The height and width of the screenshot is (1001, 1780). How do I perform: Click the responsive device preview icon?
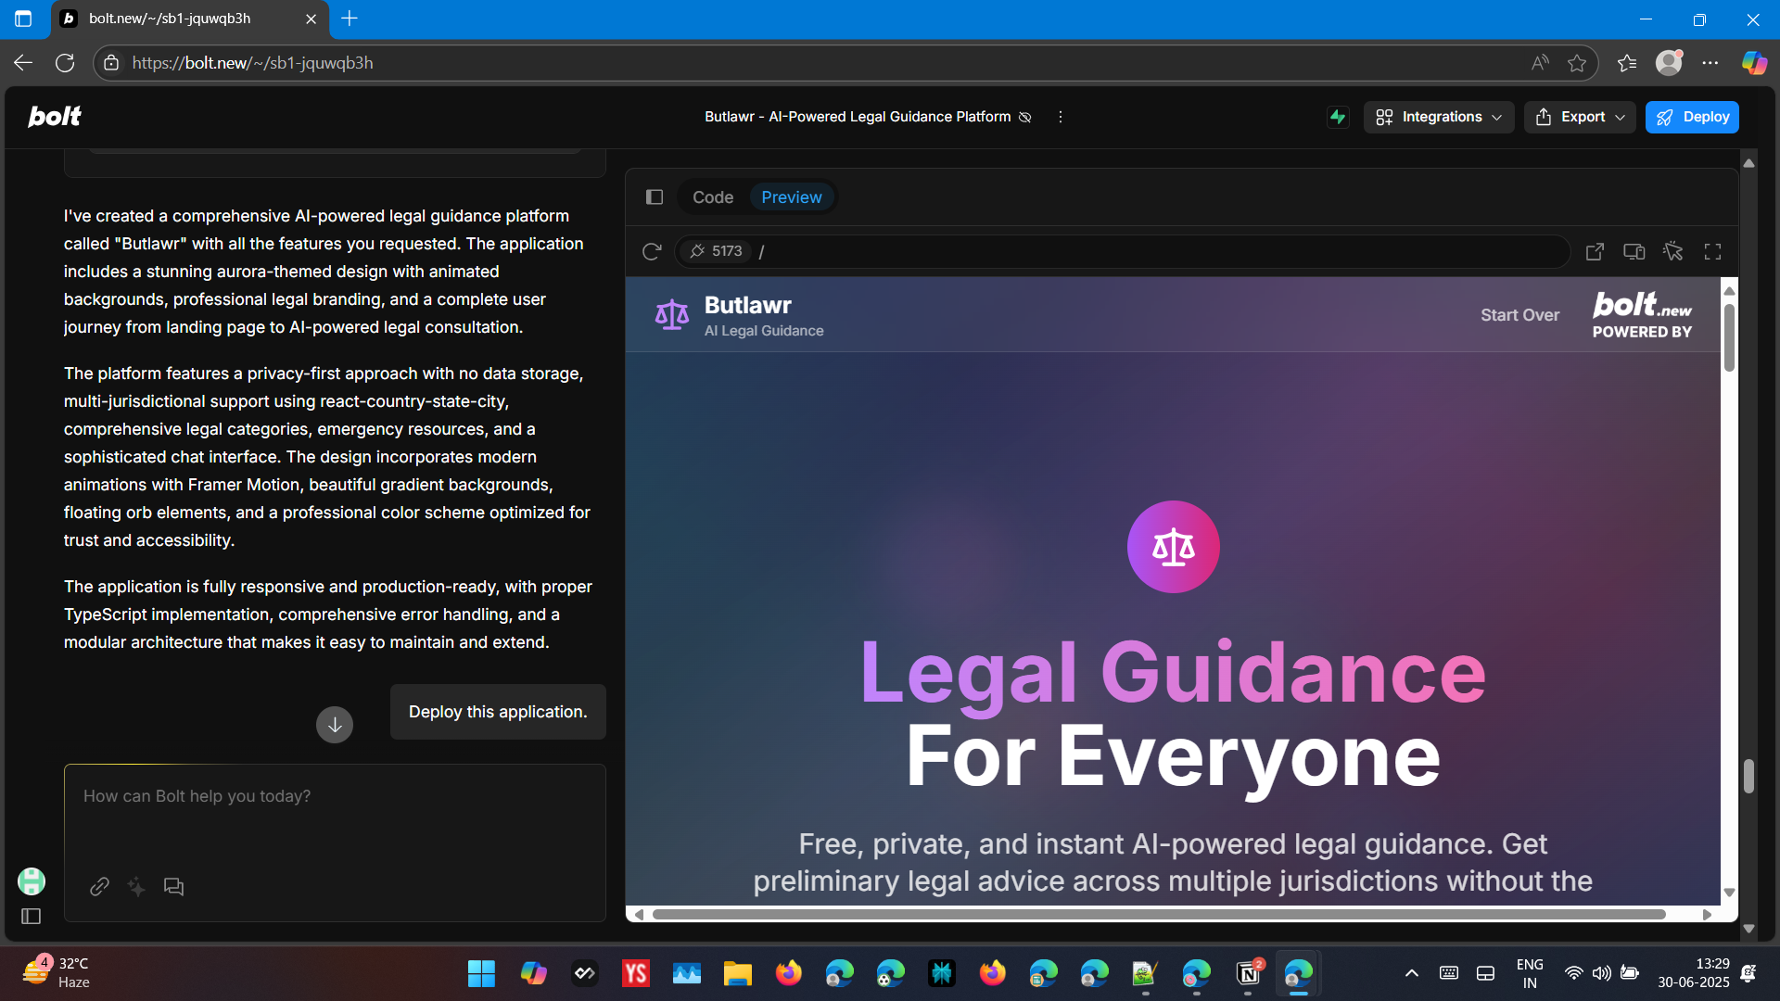(x=1634, y=251)
